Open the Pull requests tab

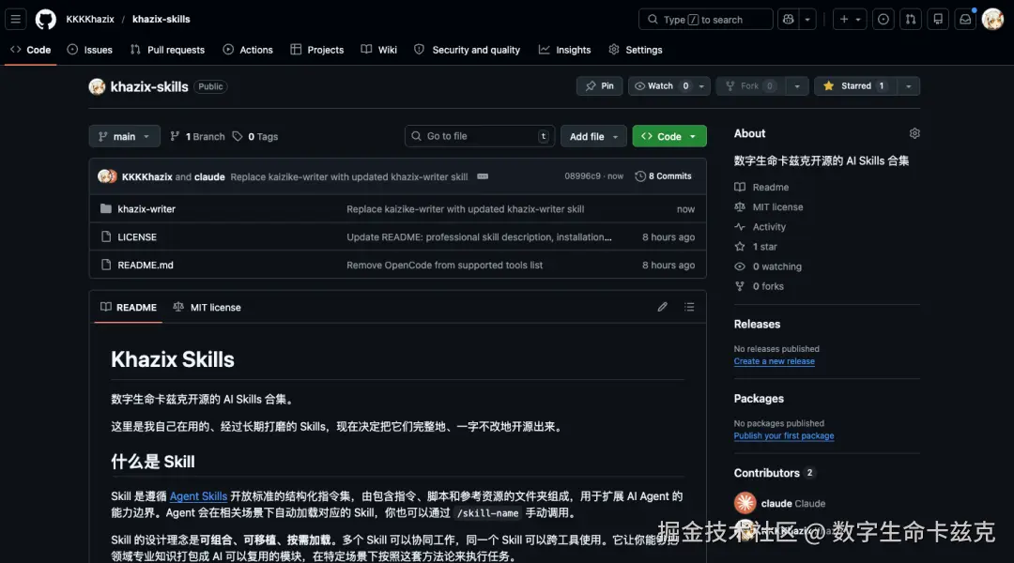point(167,50)
